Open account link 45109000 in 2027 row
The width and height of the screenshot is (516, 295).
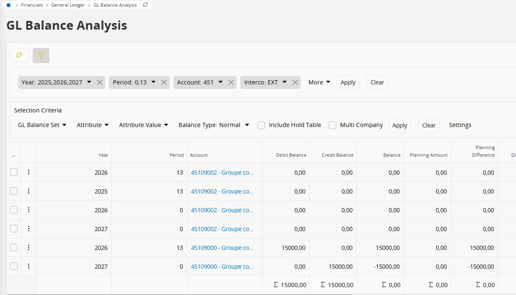click(222, 266)
